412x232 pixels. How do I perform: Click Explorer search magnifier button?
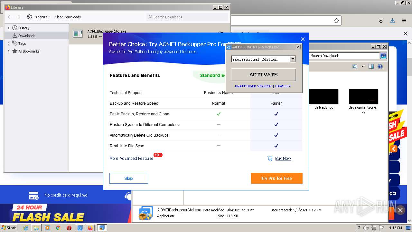pyautogui.click(x=383, y=56)
